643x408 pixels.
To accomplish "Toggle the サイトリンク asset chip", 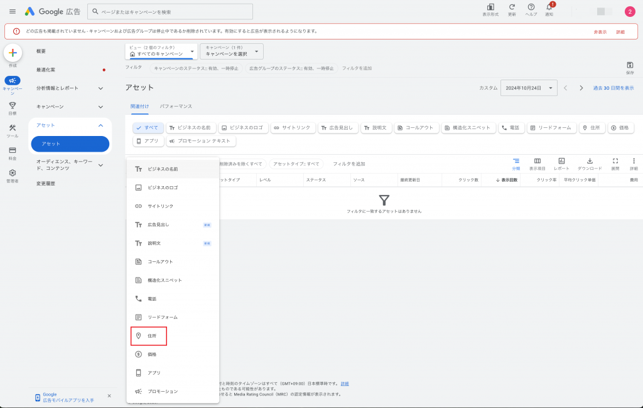I will (x=293, y=128).
